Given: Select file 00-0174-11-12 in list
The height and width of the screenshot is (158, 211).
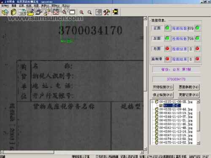Looking at the screenshot, I should coord(176,139).
